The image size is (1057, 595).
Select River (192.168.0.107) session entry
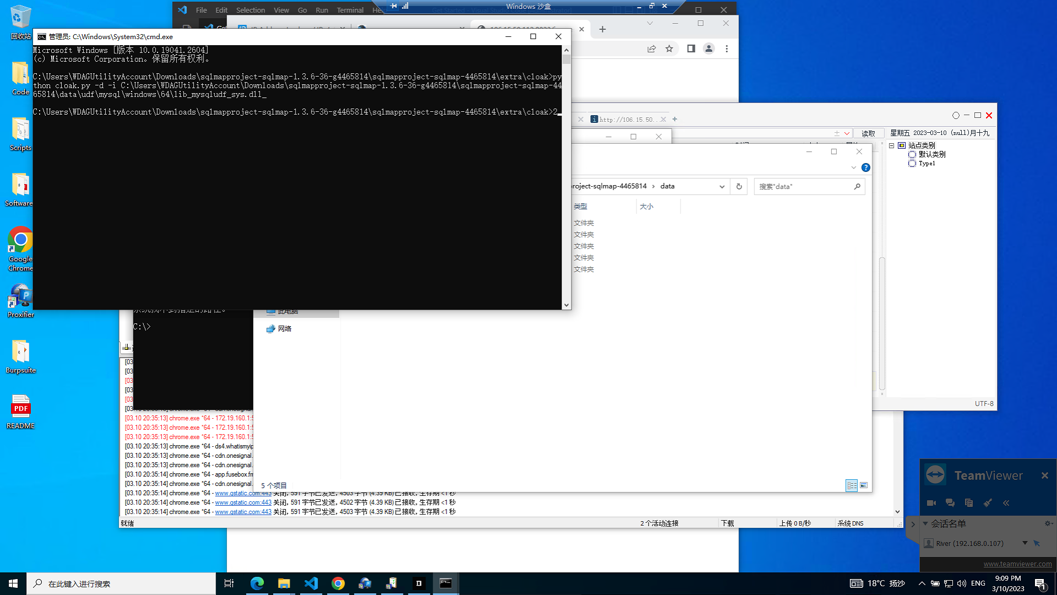[969, 543]
